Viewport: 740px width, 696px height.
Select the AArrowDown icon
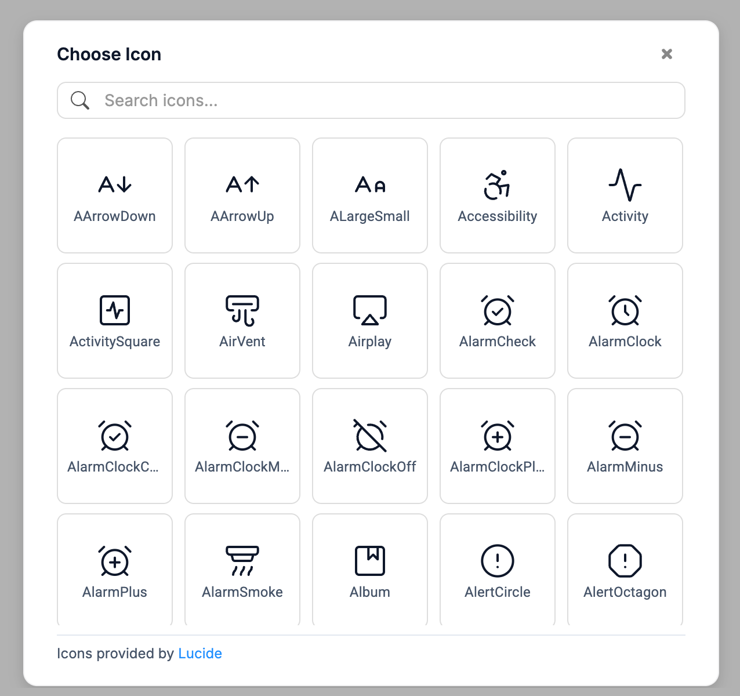[115, 195]
